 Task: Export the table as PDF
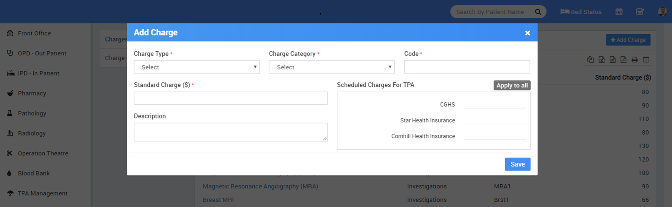623,60
